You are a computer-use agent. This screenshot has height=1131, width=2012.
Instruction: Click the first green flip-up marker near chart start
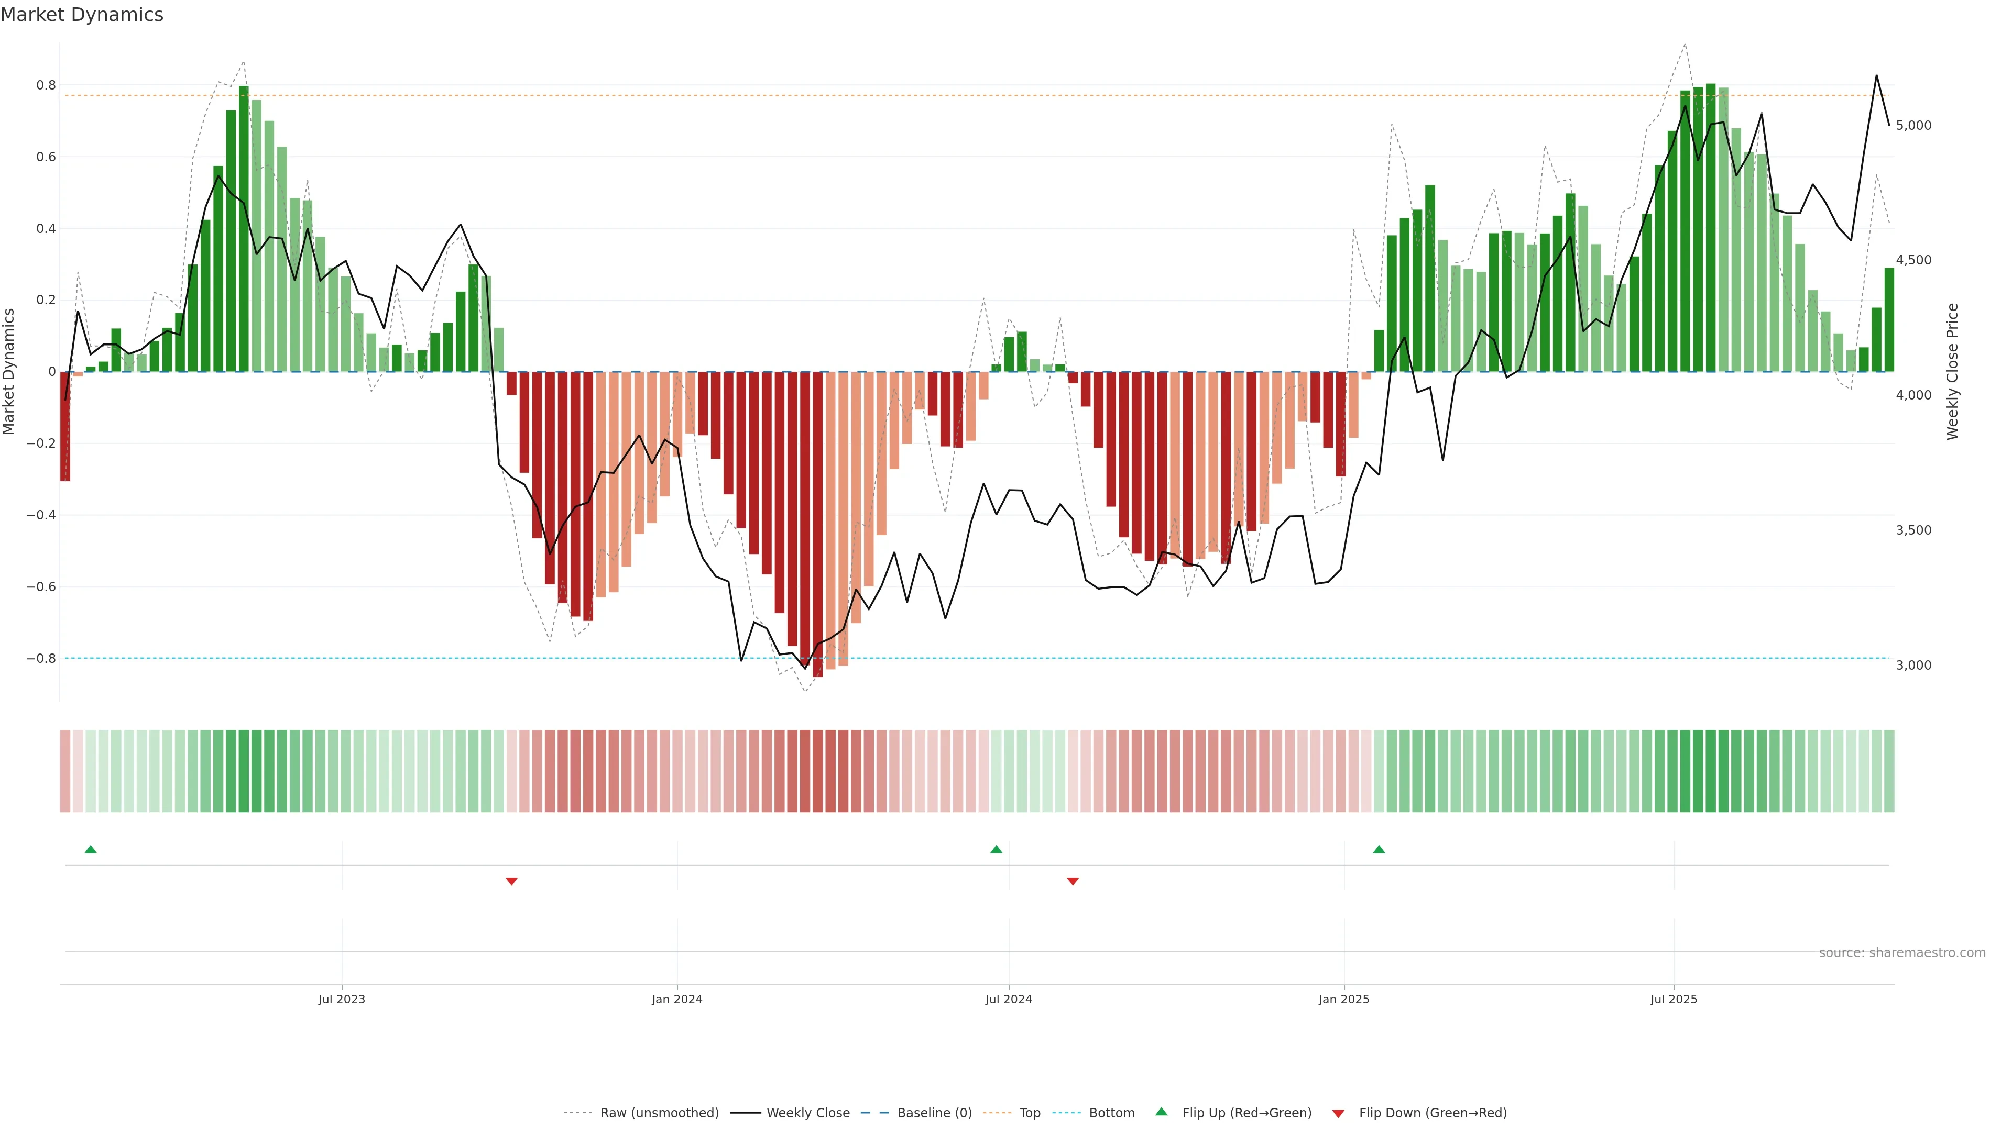[x=91, y=849]
